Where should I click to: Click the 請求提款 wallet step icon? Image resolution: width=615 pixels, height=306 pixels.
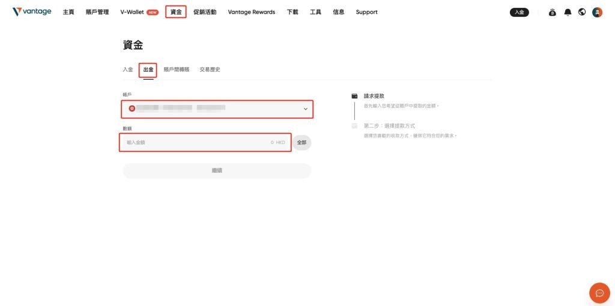click(x=354, y=96)
